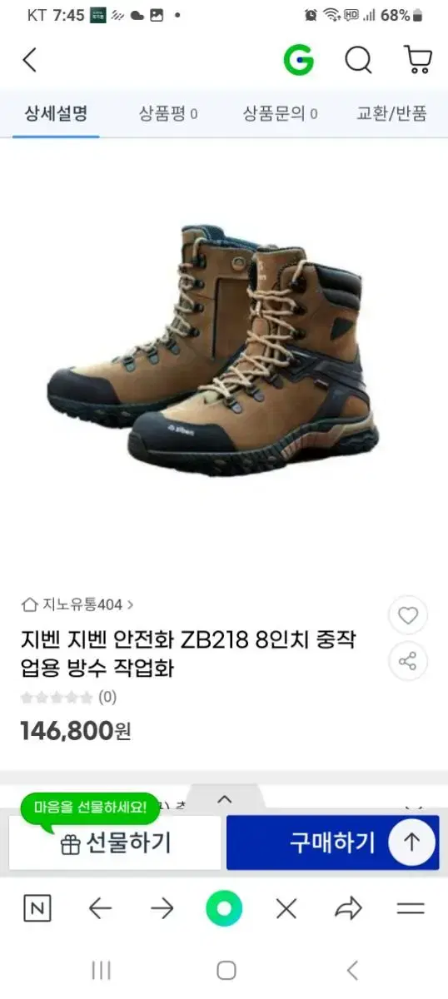
Task: Open seller 지노유통404 store link
Action: tap(77, 604)
